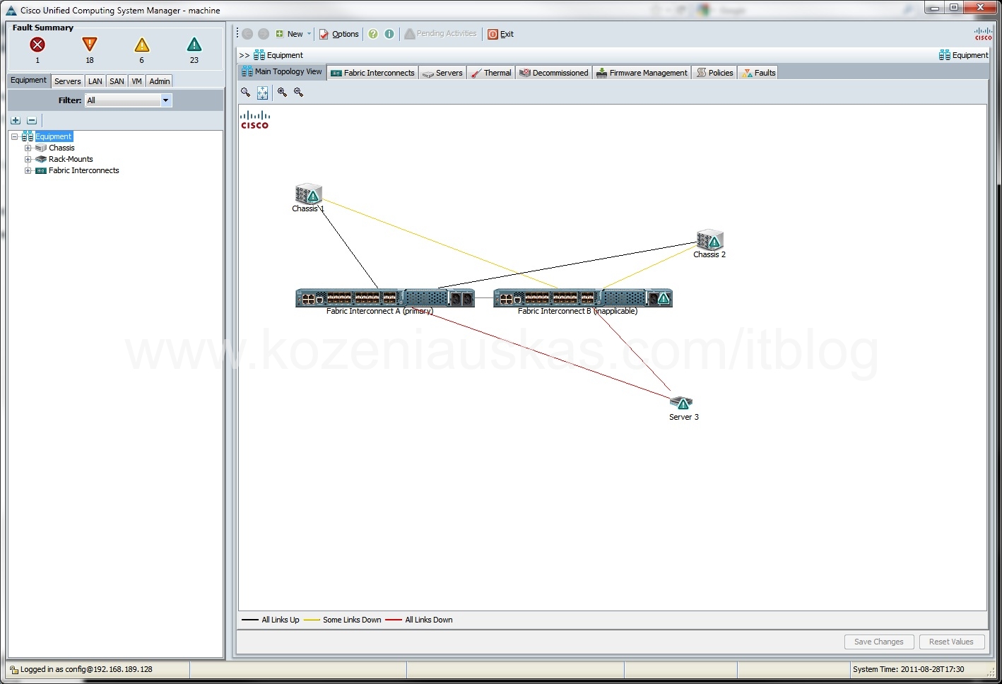This screenshot has height=684, width=1002.
Task: Click the fit-to-window icon
Action: tap(263, 93)
